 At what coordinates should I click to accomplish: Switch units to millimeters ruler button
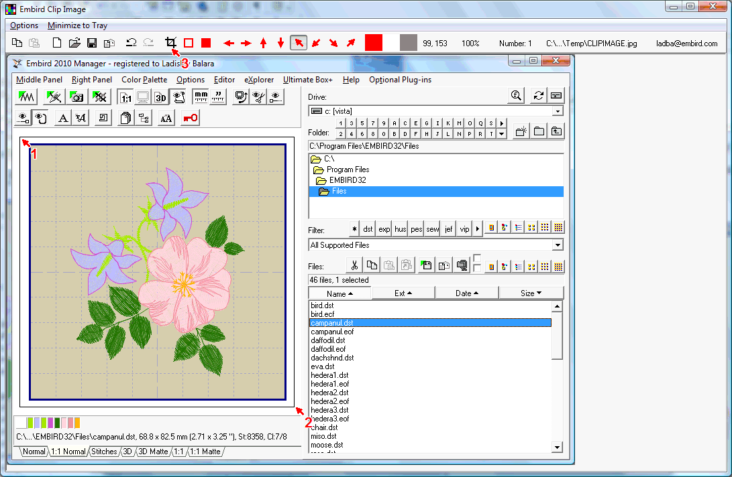click(201, 97)
